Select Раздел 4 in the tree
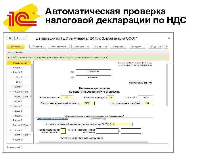 pos(18,101)
